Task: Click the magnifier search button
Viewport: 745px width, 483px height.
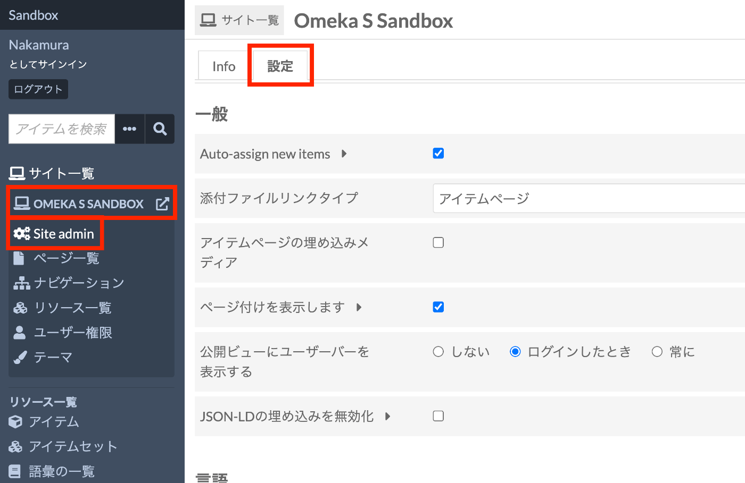Action: [160, 129]
